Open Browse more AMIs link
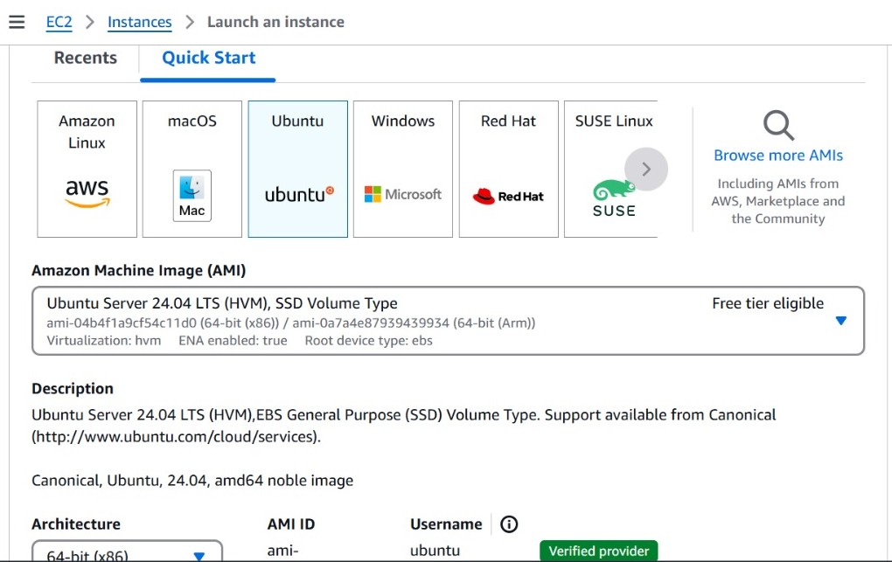 point(778,156)
